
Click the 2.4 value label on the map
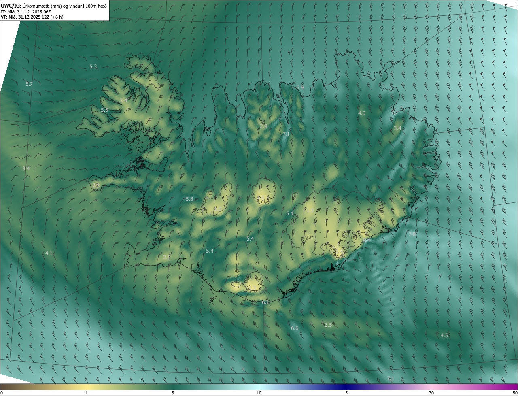pos(123,100)
